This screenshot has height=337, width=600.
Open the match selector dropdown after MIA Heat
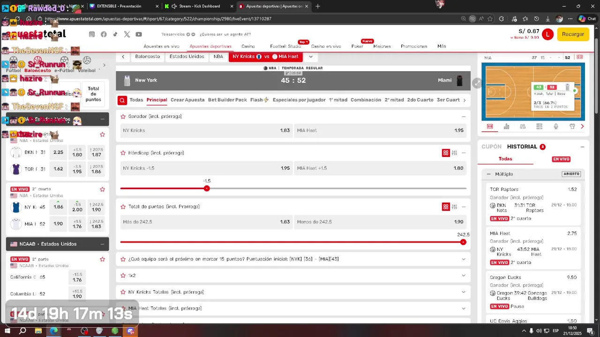(310, 57)
